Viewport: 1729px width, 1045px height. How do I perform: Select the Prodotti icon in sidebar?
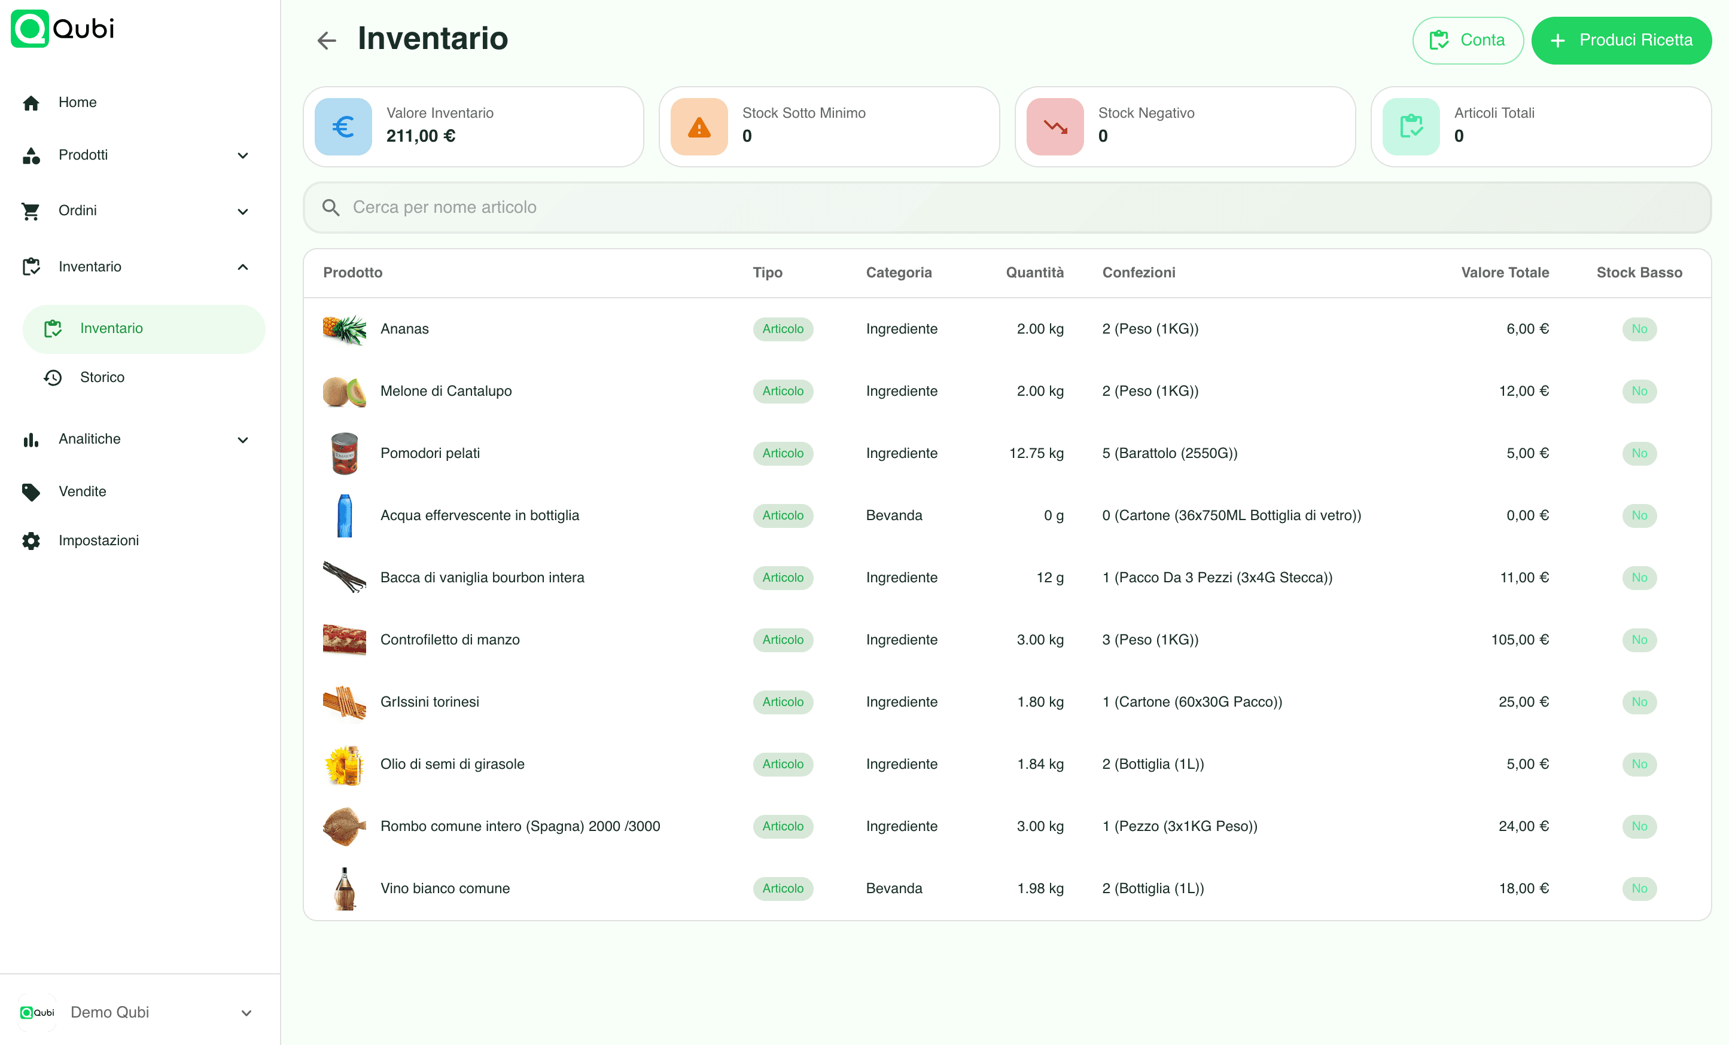tap(31, 155)
